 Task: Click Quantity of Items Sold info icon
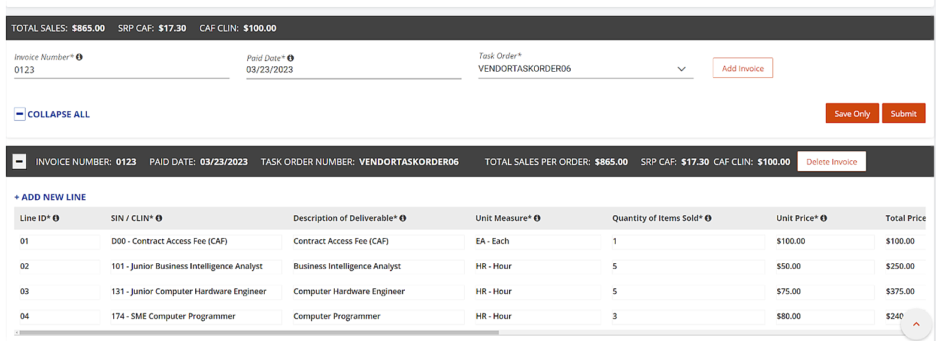click(708, 218)
